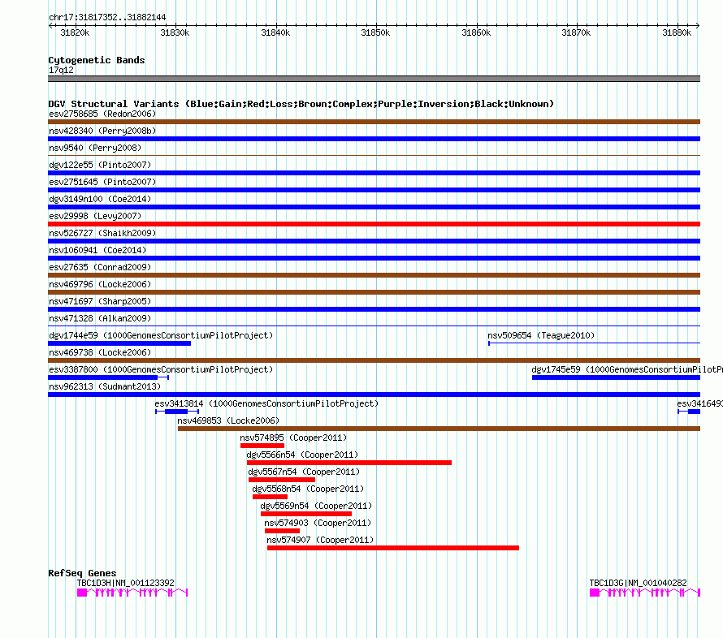Select the small blue esv3413814 bar
Image resolution: width=723 pixels, height=638 pixels.
(x=176, y=412)
